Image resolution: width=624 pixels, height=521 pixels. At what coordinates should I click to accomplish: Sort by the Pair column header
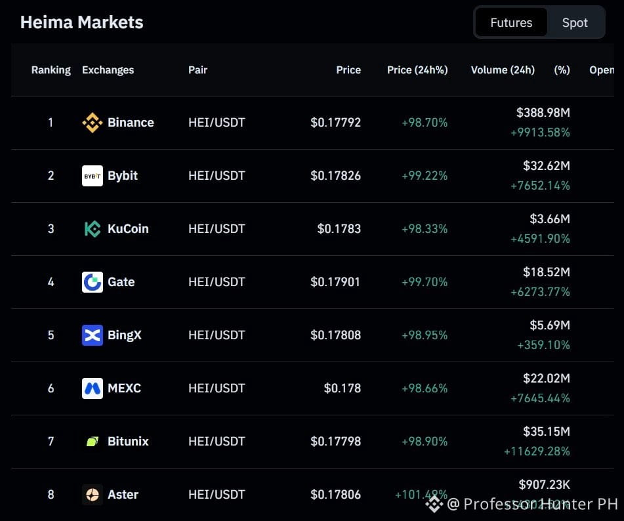[198, 70]
